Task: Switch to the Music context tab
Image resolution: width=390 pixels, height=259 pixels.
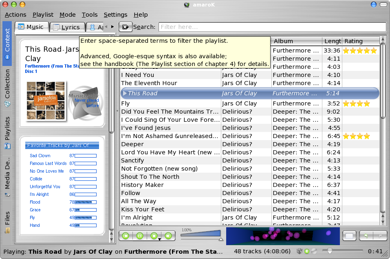Action: [31, 27]
